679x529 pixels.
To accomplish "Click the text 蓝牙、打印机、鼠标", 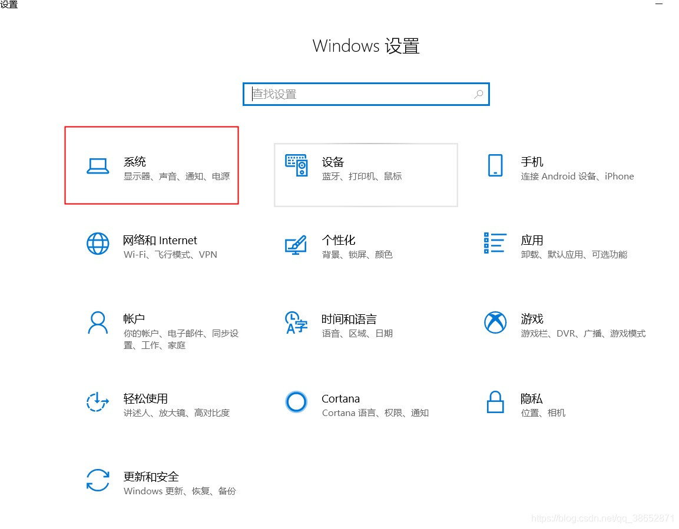I will coord(362,176).
